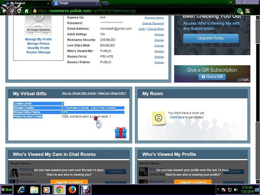Change the Adult Setting
This screenshot has width=260, height=195.
pos(159,35)
